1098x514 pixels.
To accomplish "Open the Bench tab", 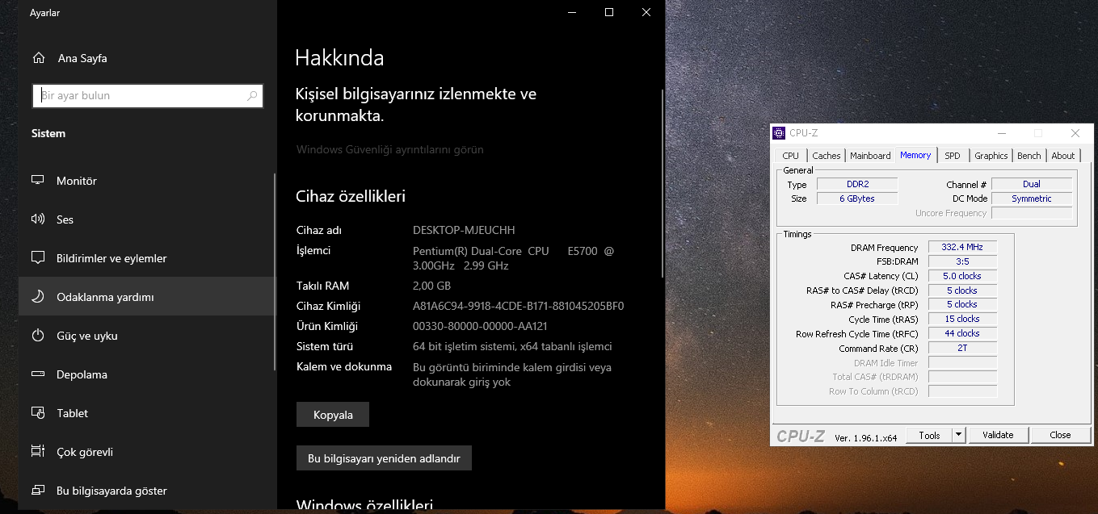I will [x=1029, y=155].
